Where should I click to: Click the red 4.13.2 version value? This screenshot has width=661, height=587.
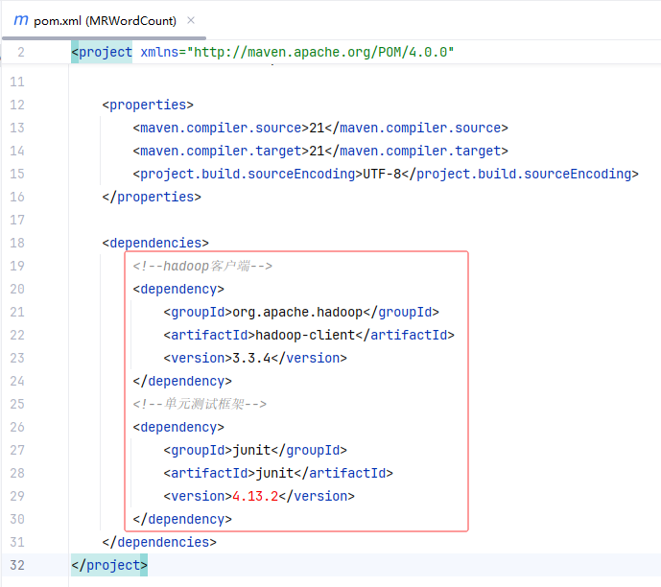click(x=255, y=497)
